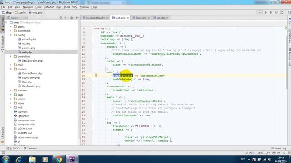
Task: Switch to the UserIdentity.php editor tab
Action: [95, 18]
